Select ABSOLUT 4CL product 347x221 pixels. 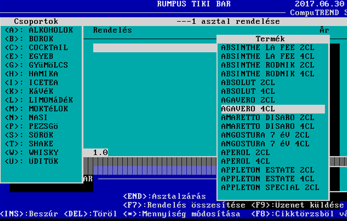coord(248,91)
